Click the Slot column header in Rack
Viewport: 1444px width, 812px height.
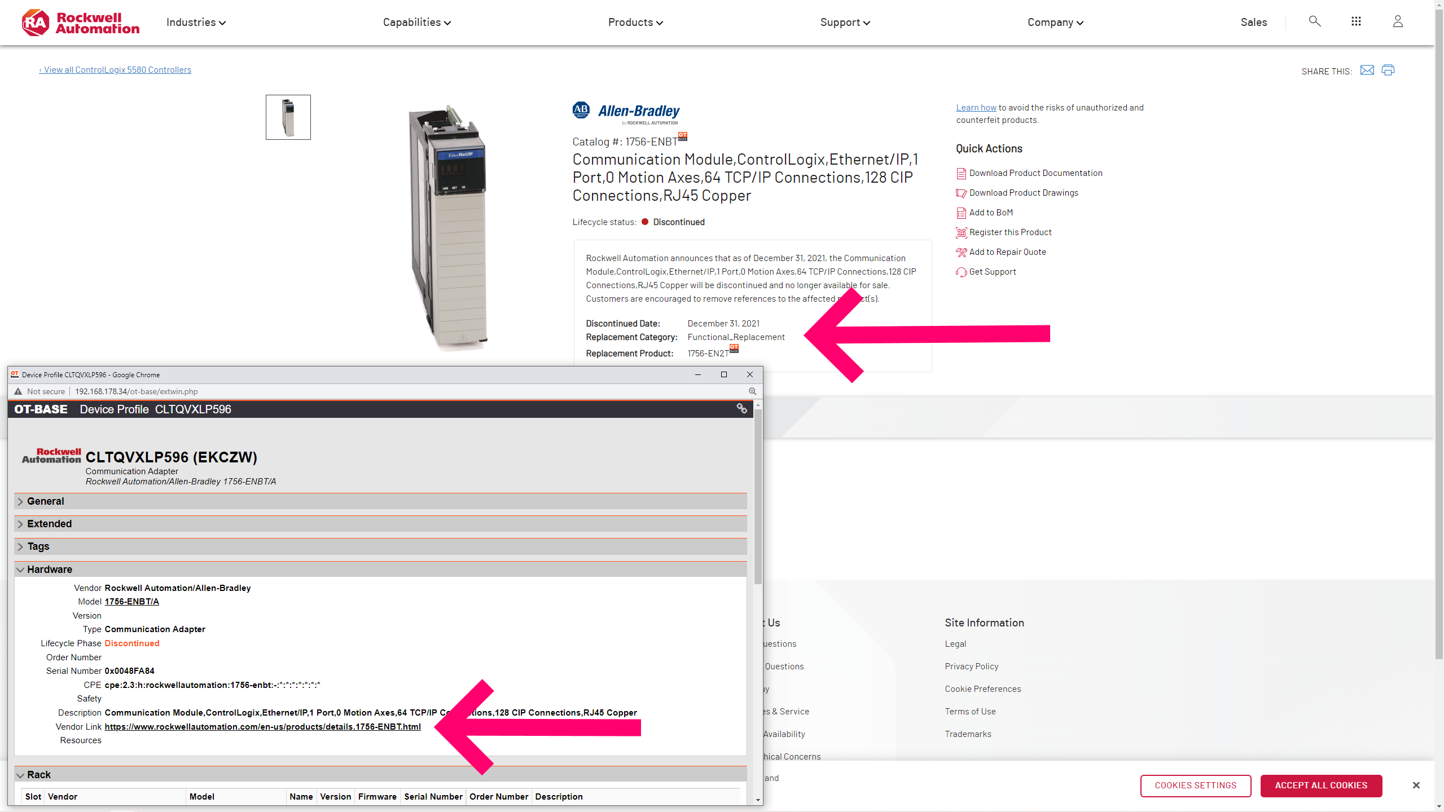coord(33,797)
